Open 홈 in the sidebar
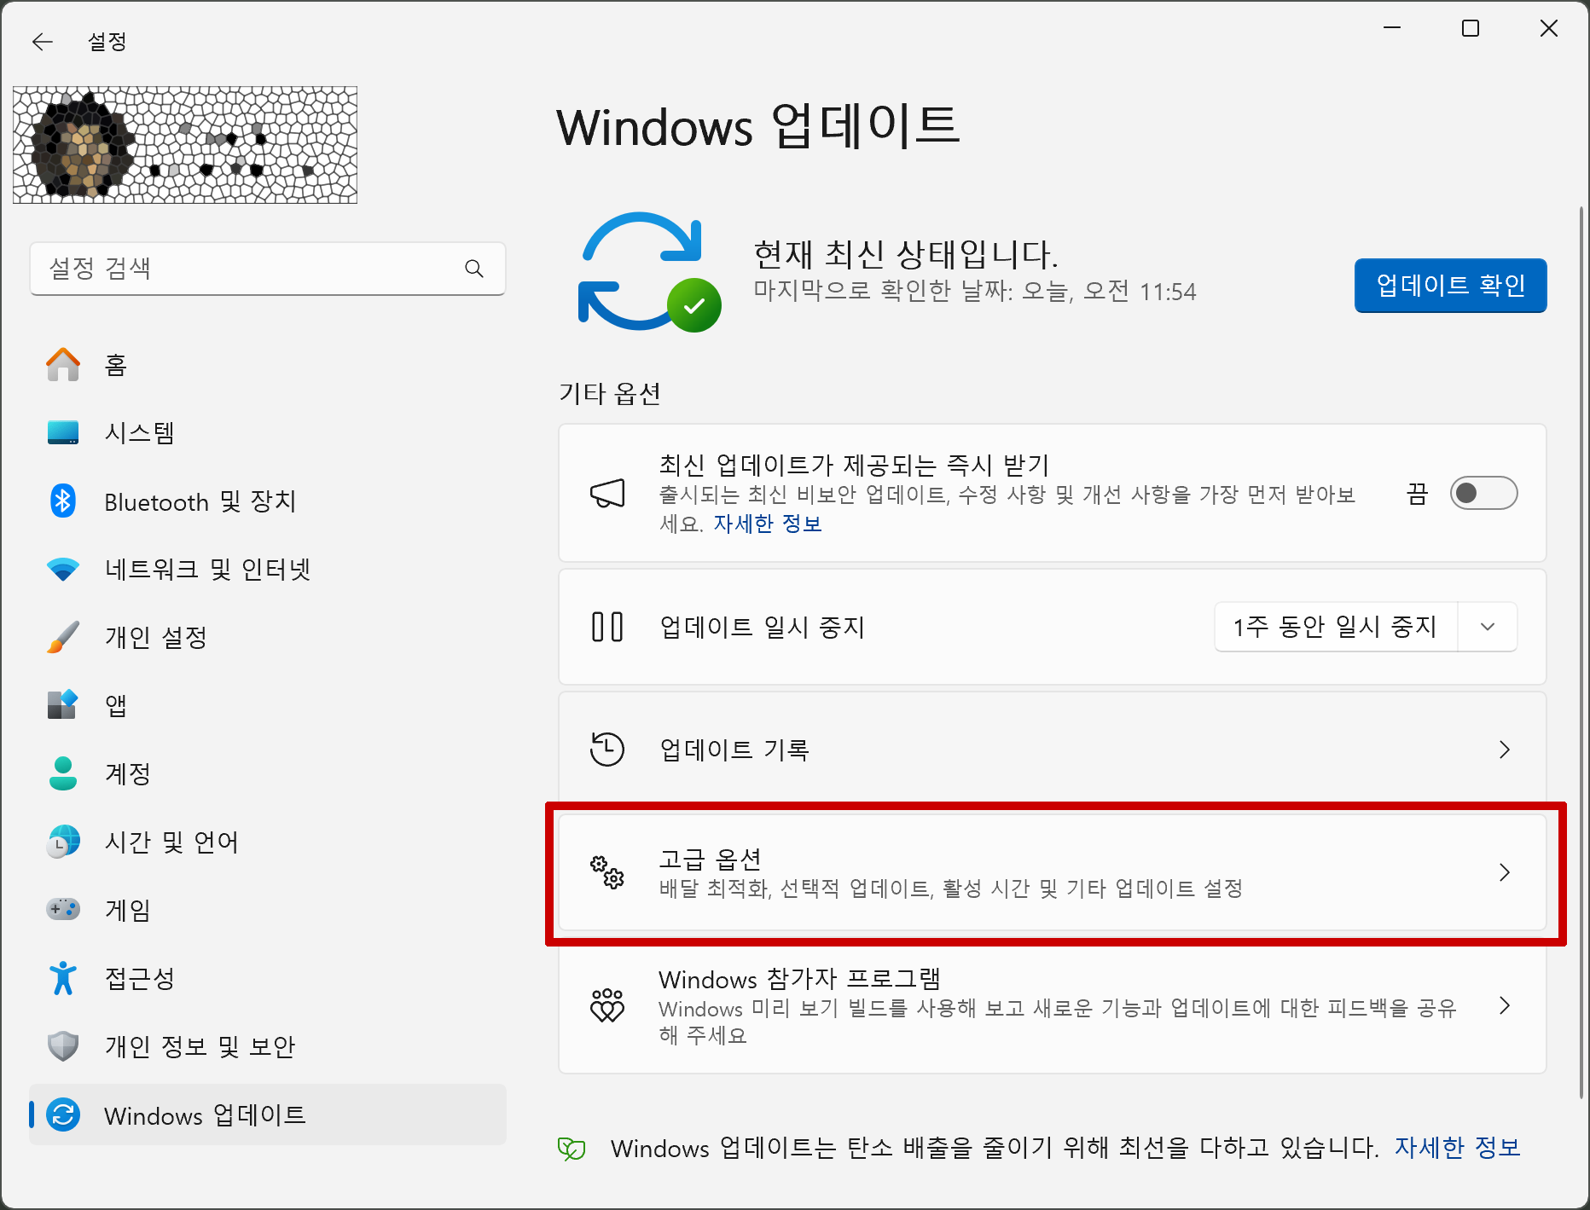 [268, 364]
